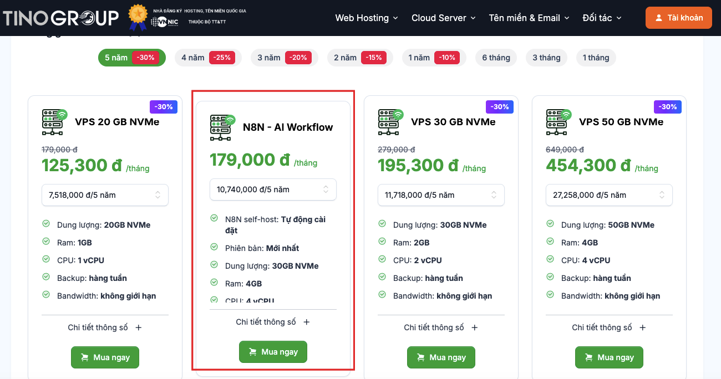The height and width of the screenshot is (379, 721).
Task: Click Mua ngay for VPS 20 GB NVMe
Action: coord(105,357)
